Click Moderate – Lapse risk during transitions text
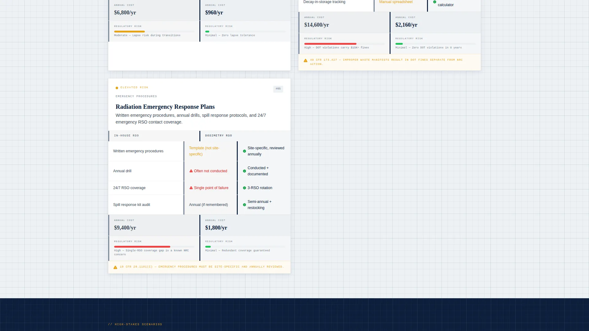589x331 pixels. 147,36
